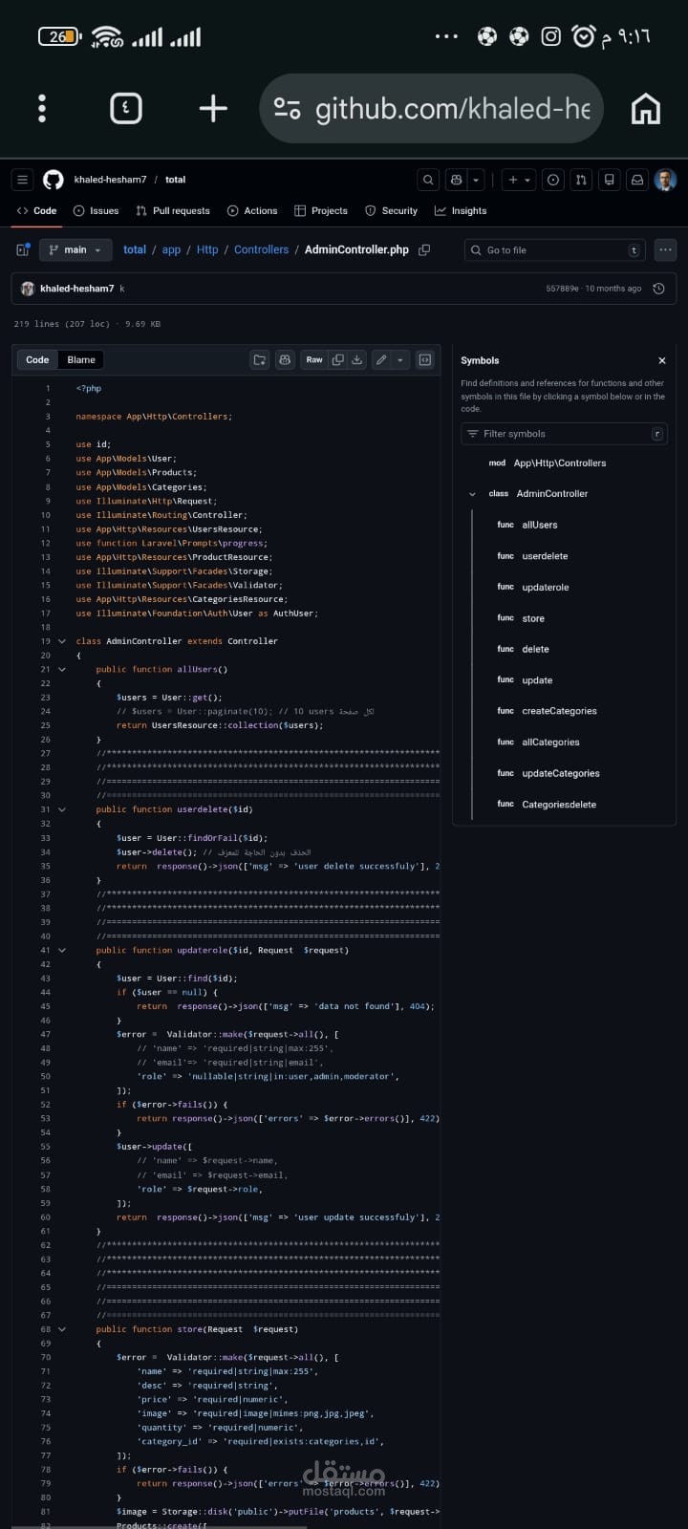Open commit history clock icon
This screenshot has height=1529, width=688.
658,289
